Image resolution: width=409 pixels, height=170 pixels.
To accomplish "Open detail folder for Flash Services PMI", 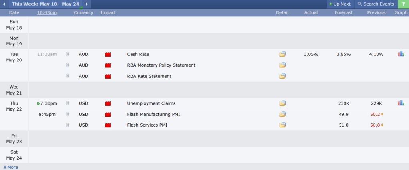I will pos(282,125).
